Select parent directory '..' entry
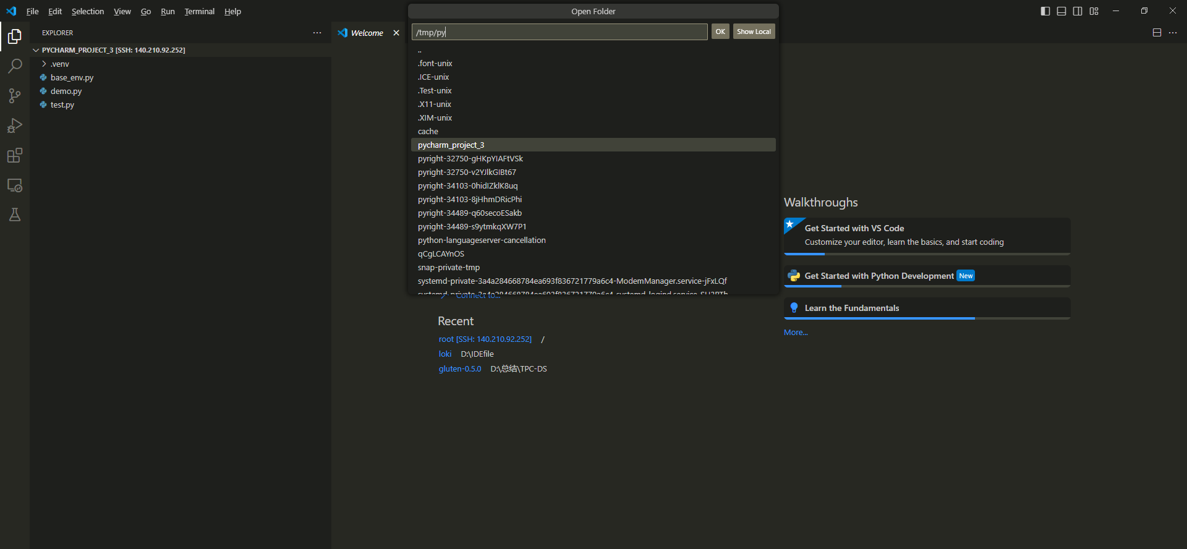The height and width of the screenshot is (549, 1187). point(593,50)
